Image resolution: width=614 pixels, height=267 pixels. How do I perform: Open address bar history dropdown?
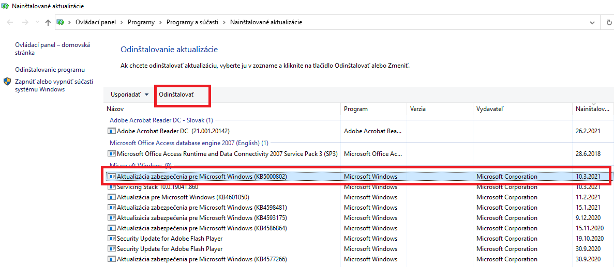[592, 23]
